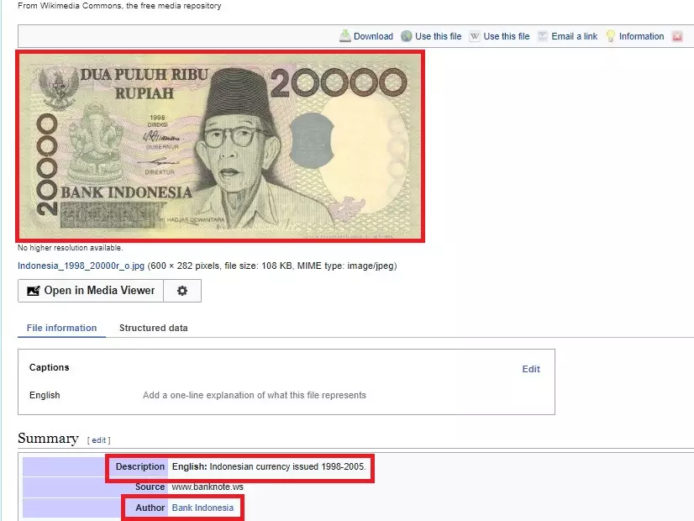Click the Bank Indonesia author link
The image size is (694, 521).
pos(202,508)
